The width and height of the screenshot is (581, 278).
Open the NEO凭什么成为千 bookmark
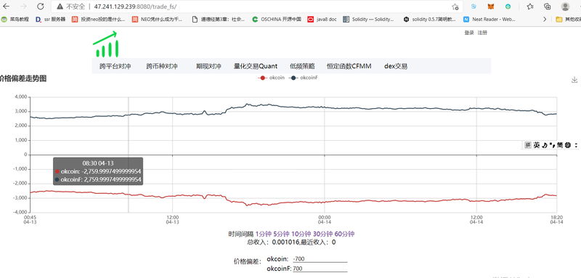[158, 20]
